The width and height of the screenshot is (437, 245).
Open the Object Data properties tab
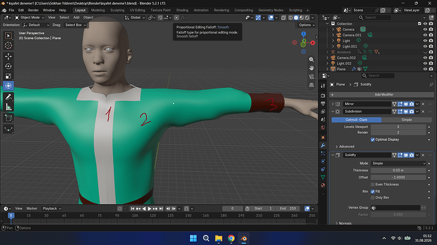323,177
